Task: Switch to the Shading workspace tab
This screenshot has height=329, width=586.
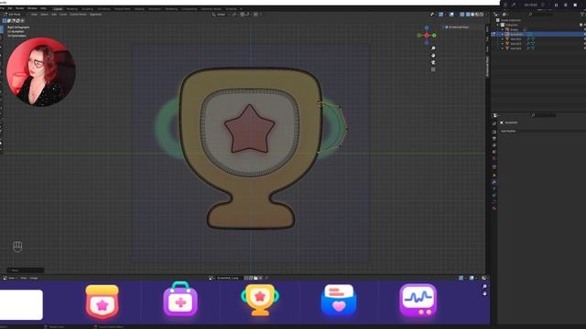Action: (x=139, y=8)
